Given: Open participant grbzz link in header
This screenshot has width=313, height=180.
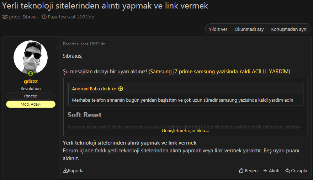Looking at the screenshot, I should click(14, 17).
